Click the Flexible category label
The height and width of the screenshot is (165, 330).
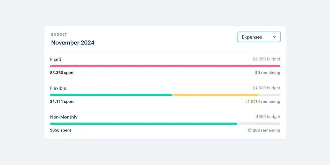point(58,88)
